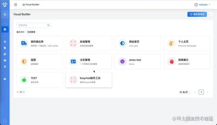217x125 pixels.
Task: Click the red hand icon of 效果展示
Action: [x=172, y=61]
